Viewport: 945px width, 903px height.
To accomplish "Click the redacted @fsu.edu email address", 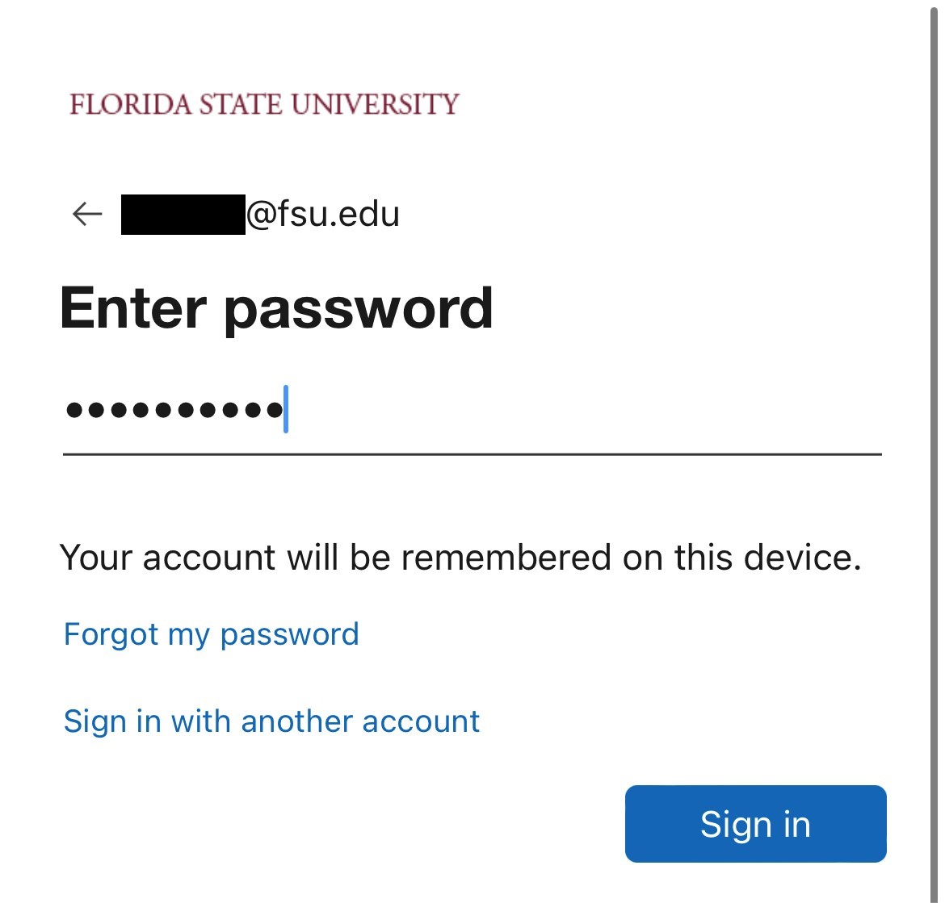I will click(x=258, y=213).
